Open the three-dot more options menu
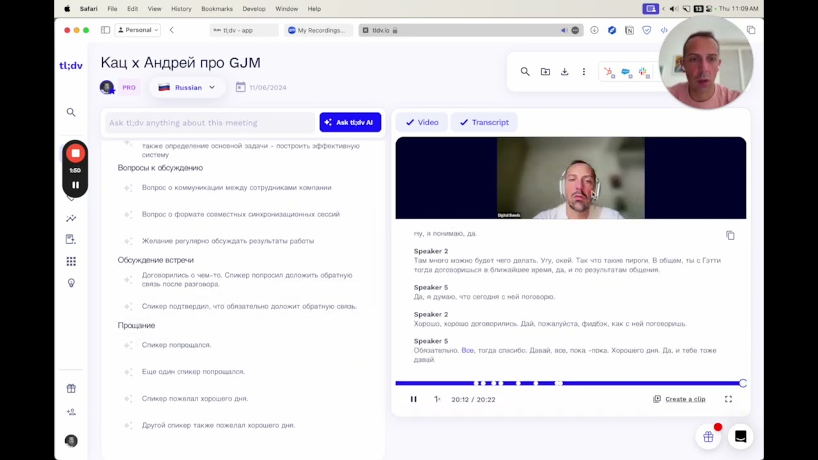Image resolution: width=818 pixels, height=460 pixels. (583, 72)
